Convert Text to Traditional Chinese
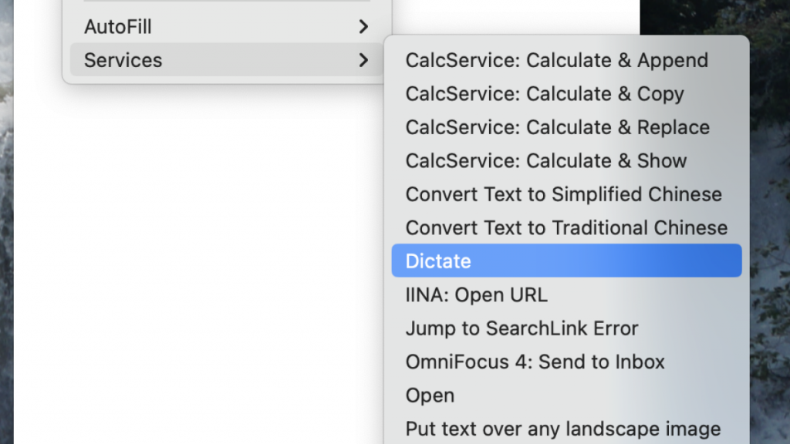Screen dimensions: 790x444 tap(566, 227)
